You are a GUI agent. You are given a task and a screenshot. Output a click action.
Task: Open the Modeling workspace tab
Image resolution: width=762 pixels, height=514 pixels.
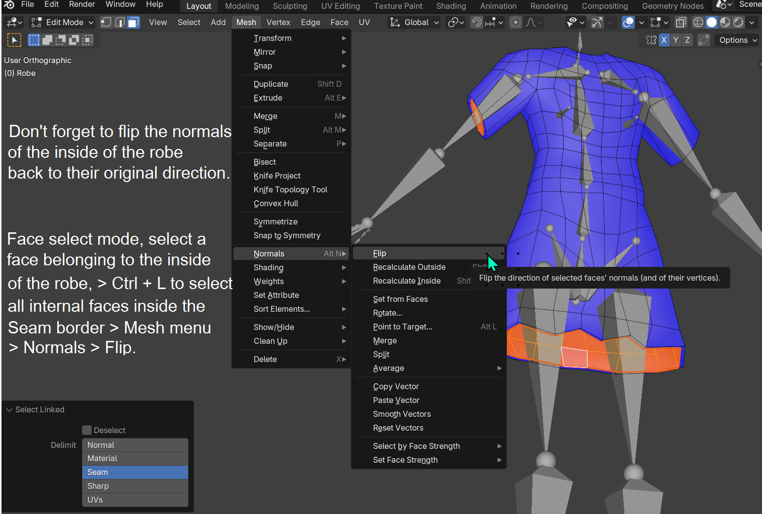(242, 6)
